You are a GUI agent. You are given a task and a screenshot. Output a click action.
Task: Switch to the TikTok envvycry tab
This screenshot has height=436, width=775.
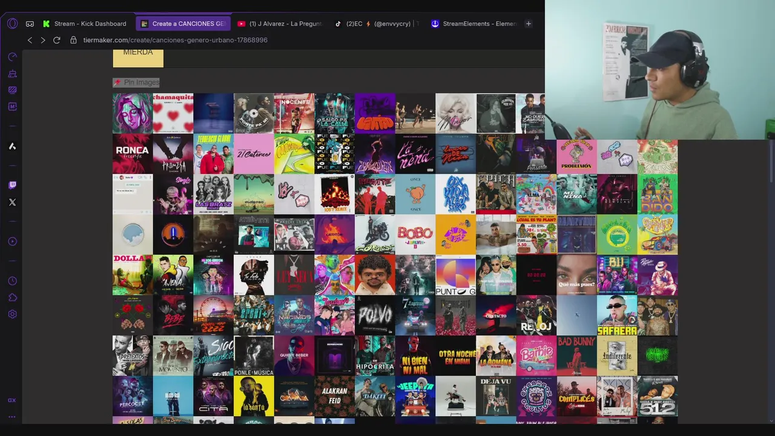coord(377,24)
